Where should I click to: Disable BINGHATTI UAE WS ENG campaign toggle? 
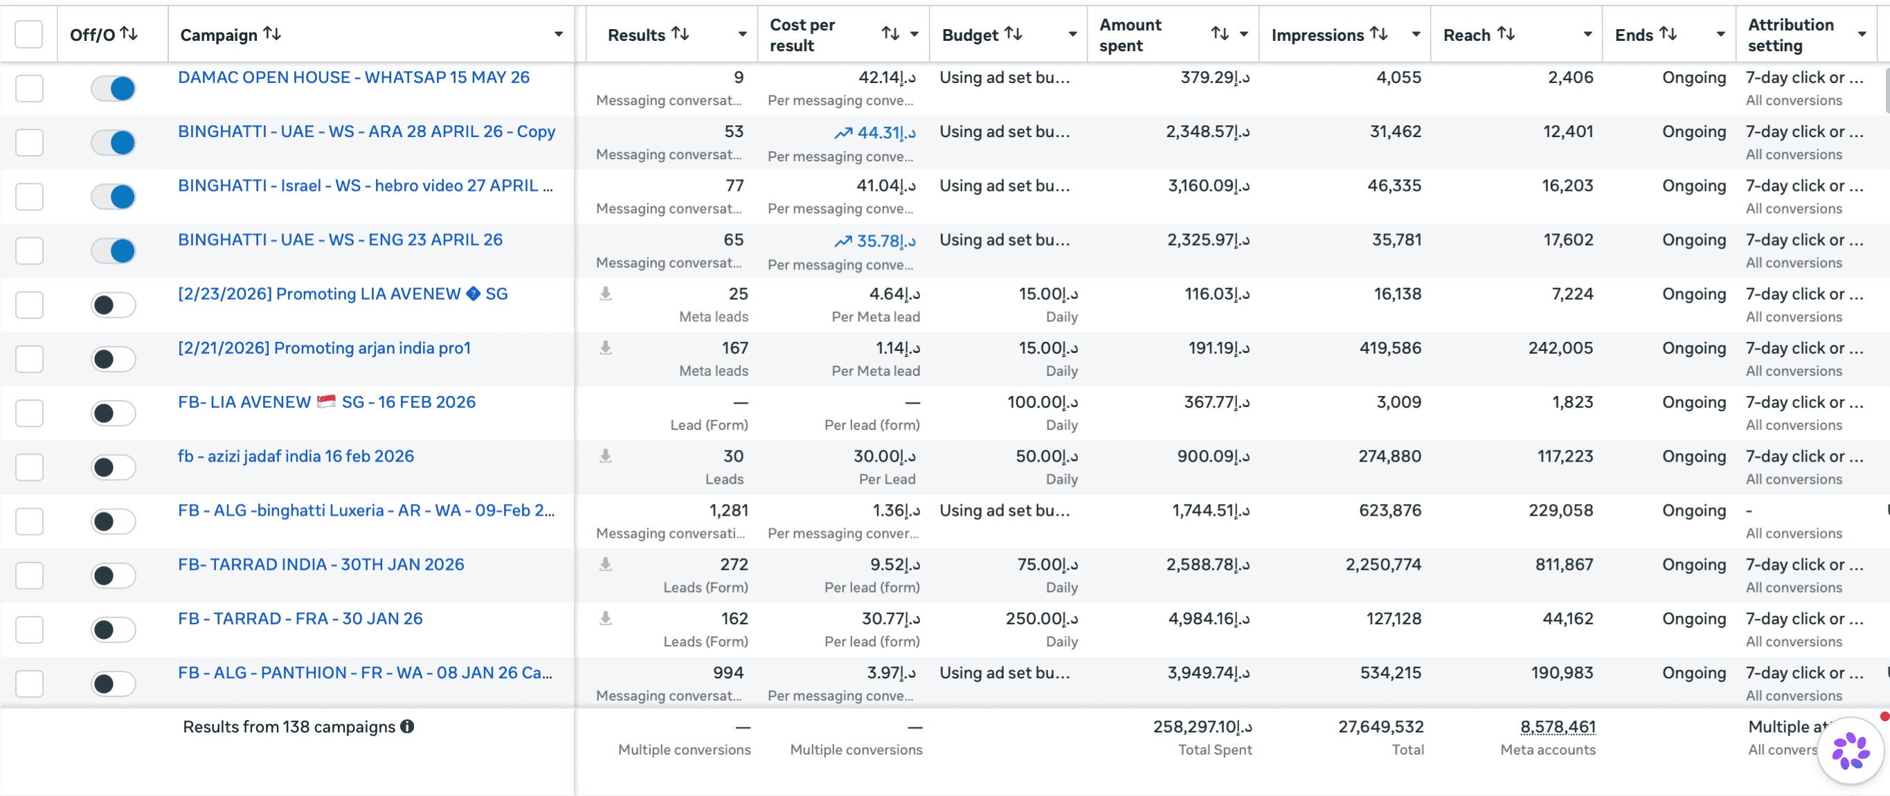[113, 251]
